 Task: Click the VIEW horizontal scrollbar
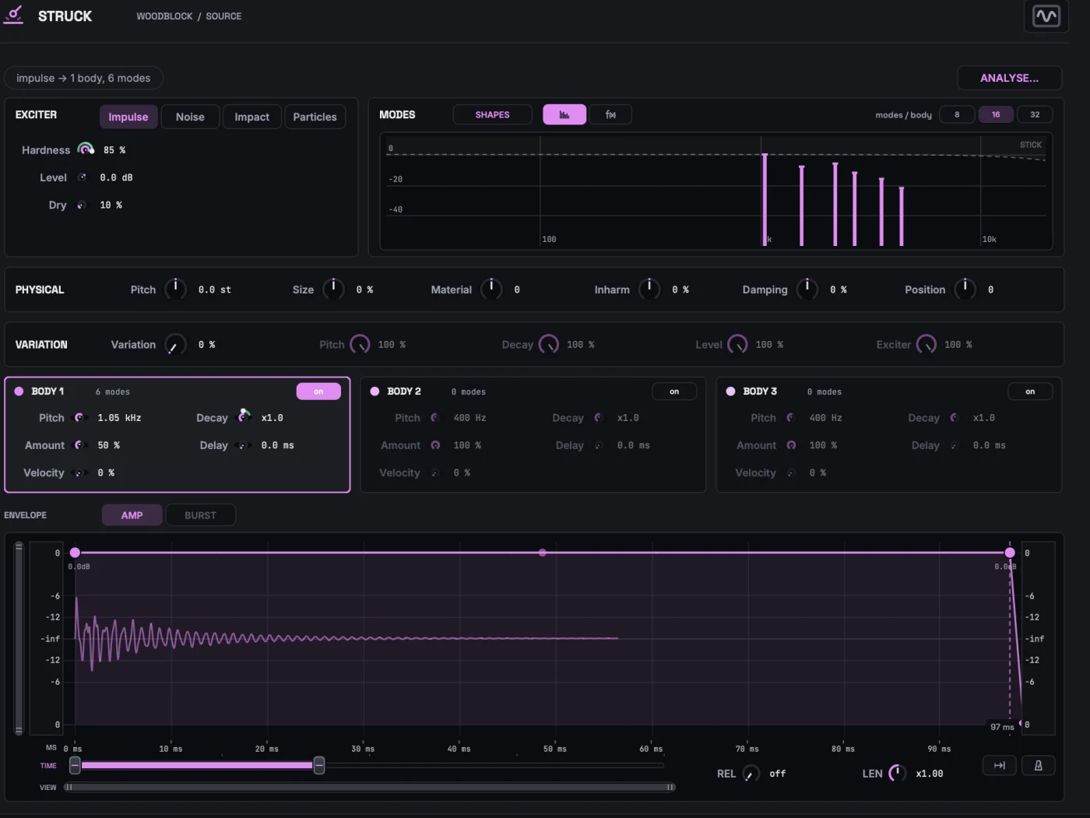(x=370, y=788)
